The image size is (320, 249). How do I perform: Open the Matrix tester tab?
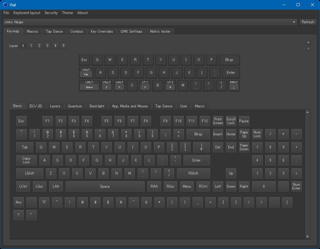[x=160, y=31]
